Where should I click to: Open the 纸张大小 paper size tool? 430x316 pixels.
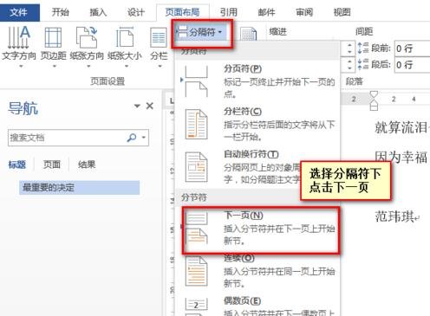click(x=125, y=46)
